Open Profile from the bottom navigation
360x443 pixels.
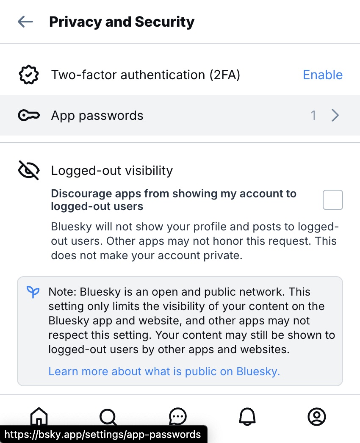click(x=316, y=417)
